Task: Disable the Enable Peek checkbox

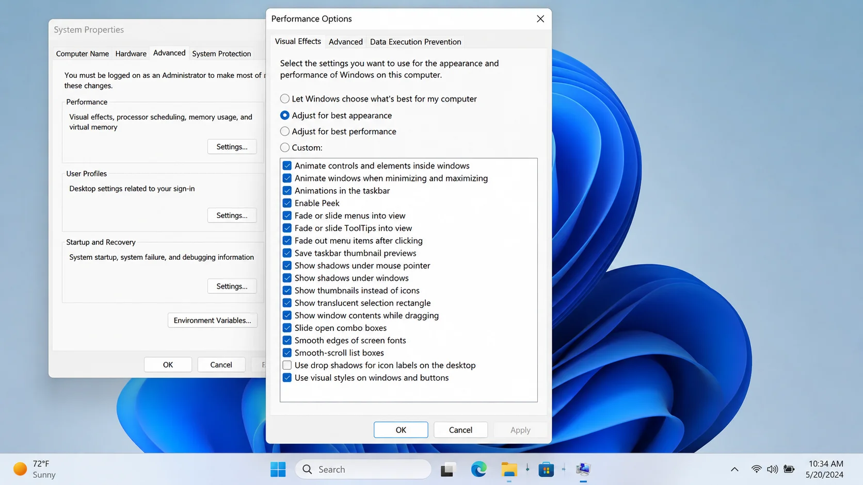Action: click(x=287, y=203)
